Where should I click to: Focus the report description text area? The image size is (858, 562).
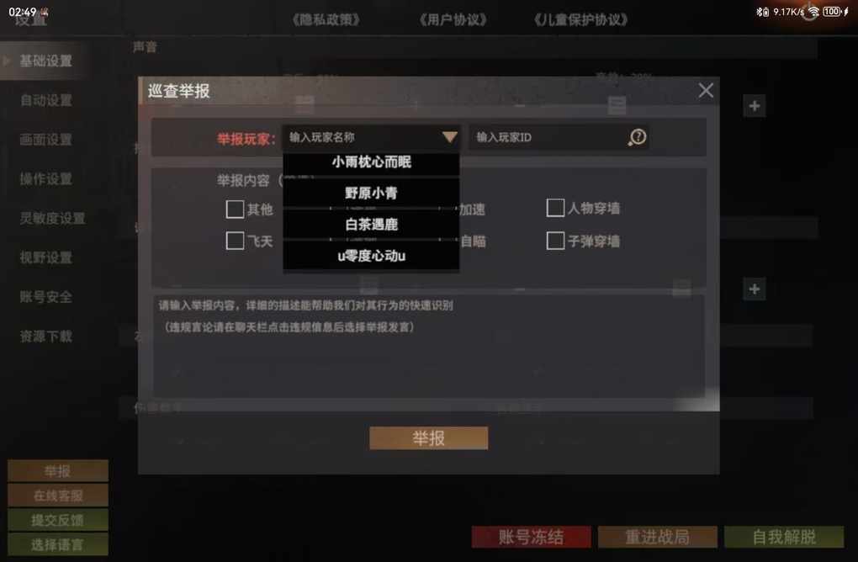(x=428, y=346)
